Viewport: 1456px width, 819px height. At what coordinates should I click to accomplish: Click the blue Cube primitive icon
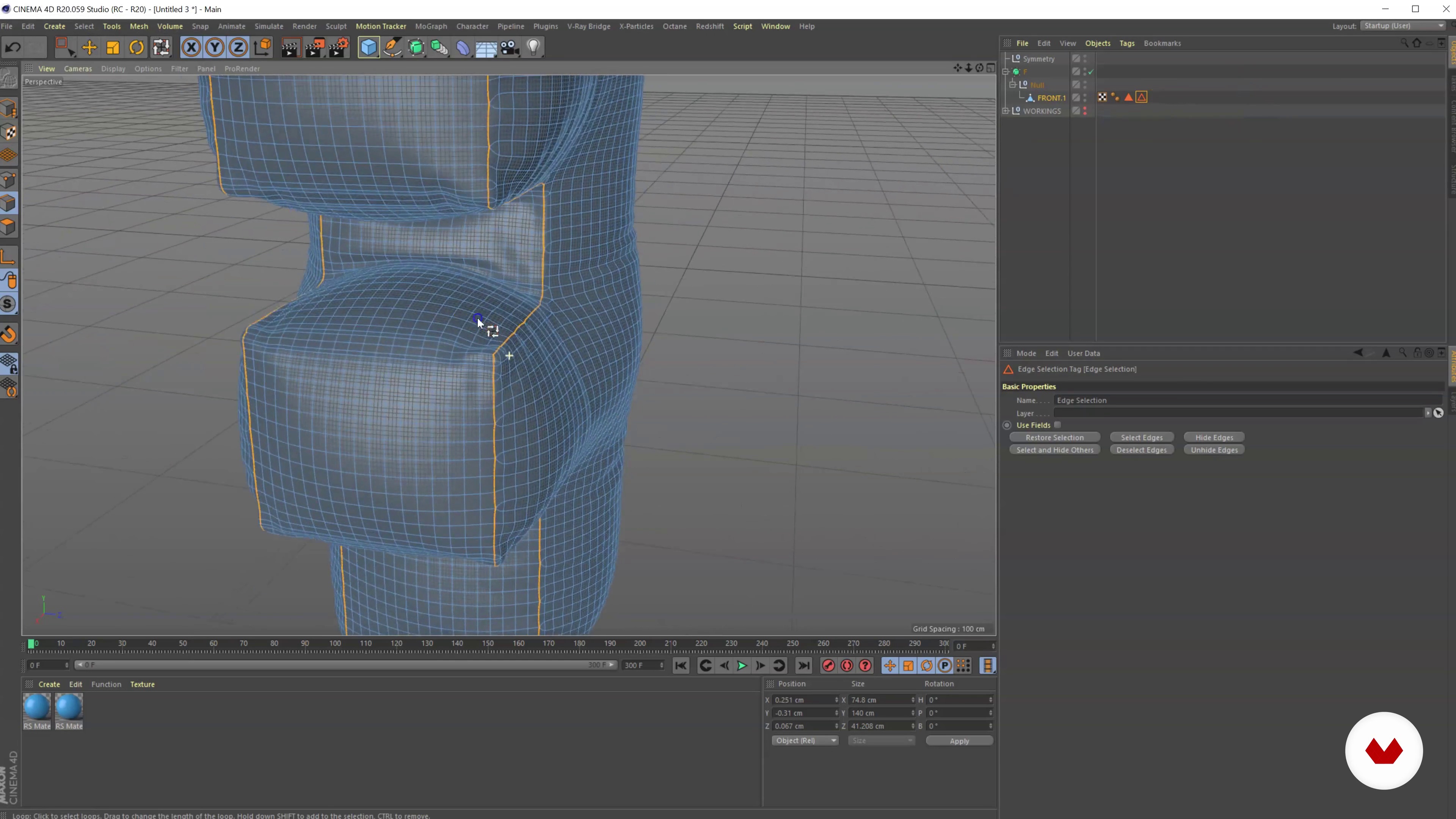tap(369, 47)
